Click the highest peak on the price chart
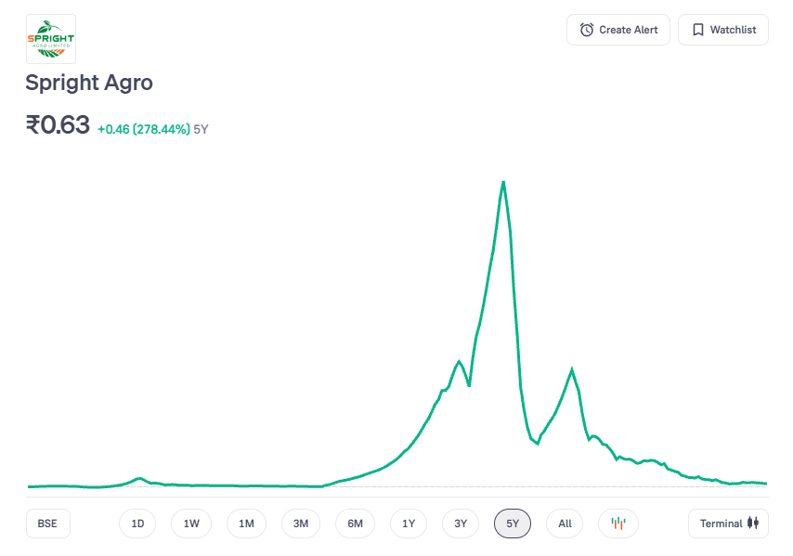Screen dimensions: 793x556 click(x=503, y=183)
